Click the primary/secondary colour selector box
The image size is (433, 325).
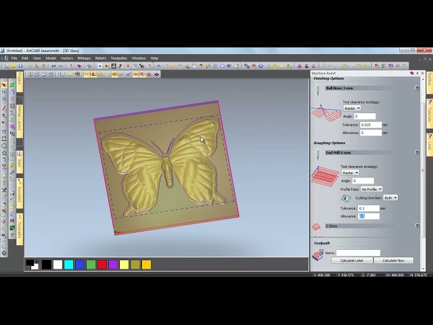point(32,265)
